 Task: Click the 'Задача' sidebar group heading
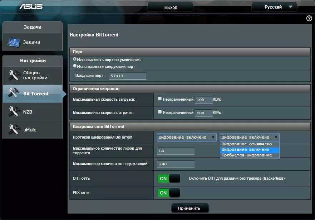point(33,27)
